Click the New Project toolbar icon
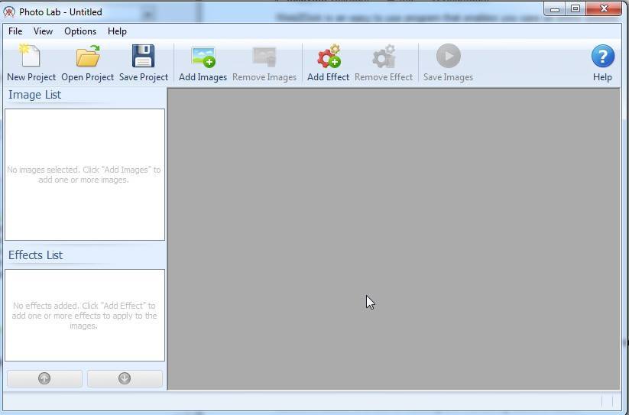Viewport: 629px width, 415px height. (31, 55)
